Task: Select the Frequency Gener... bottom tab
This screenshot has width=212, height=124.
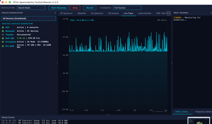Action: 203,112
